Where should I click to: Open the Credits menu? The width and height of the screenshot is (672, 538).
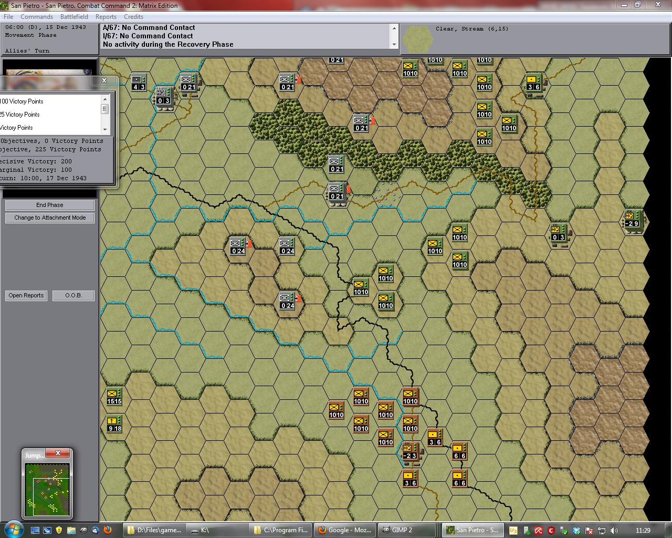tap(133, 17)
